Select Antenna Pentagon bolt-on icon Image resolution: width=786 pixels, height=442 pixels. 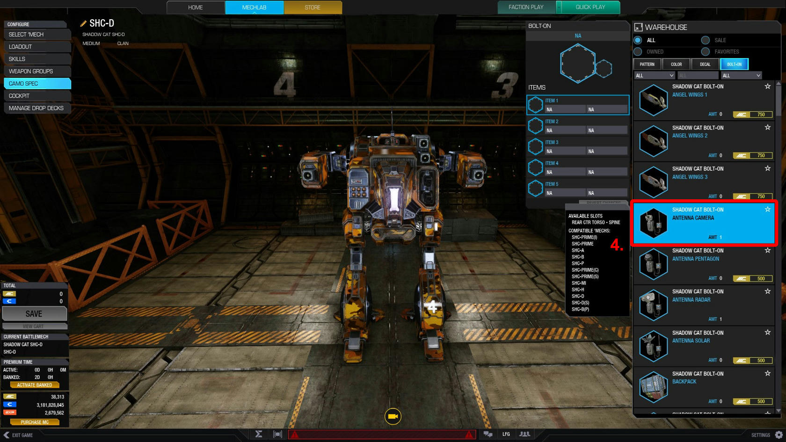pos(654,264)
